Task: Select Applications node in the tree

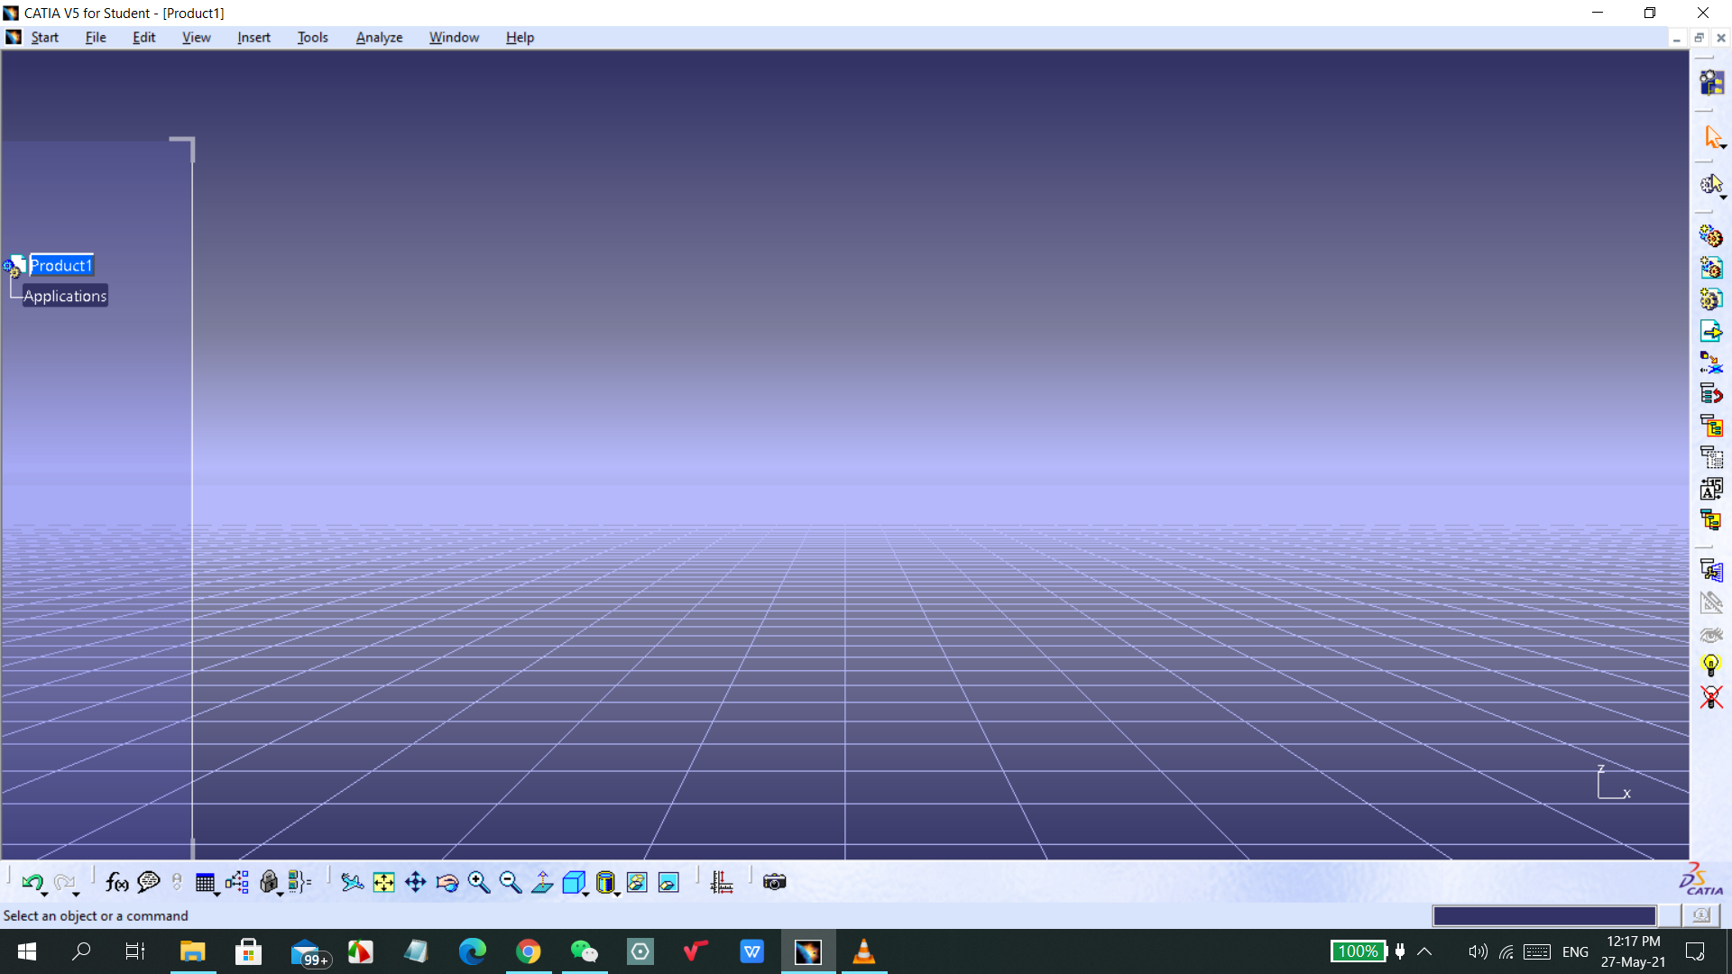Action: pyautogui.click(x=65, y=296)
